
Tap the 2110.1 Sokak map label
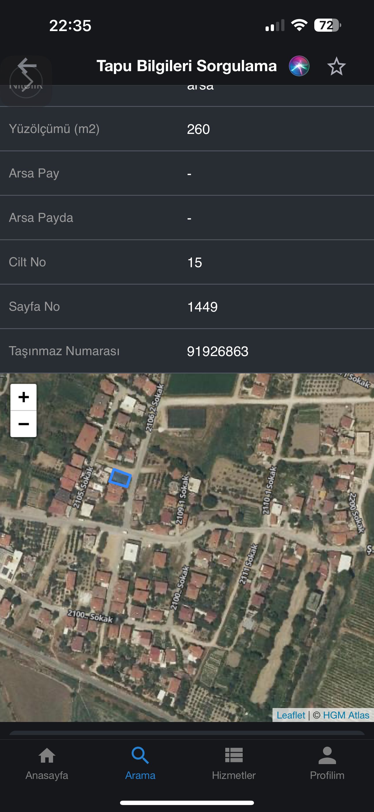tap(269, 490)
